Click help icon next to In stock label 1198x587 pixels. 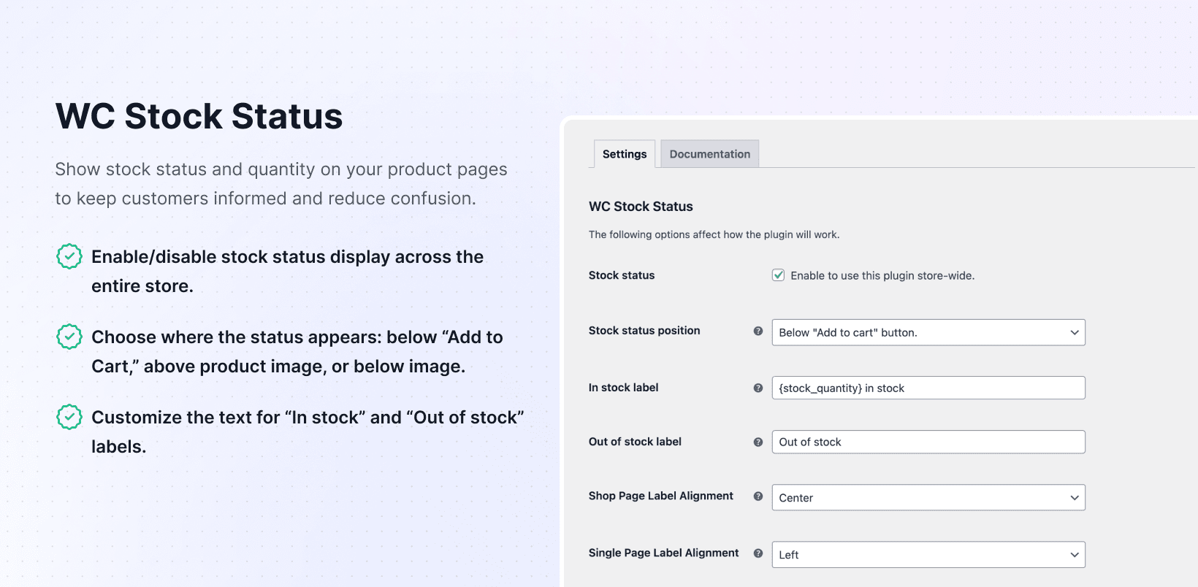758,388
